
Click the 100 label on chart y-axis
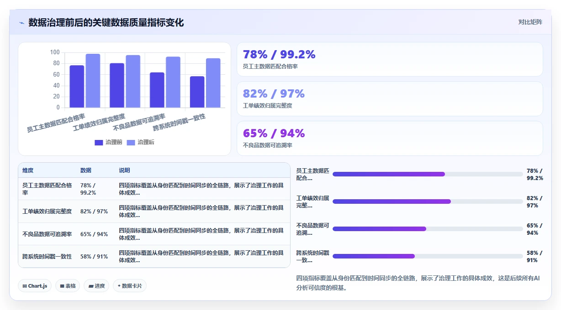55,52
